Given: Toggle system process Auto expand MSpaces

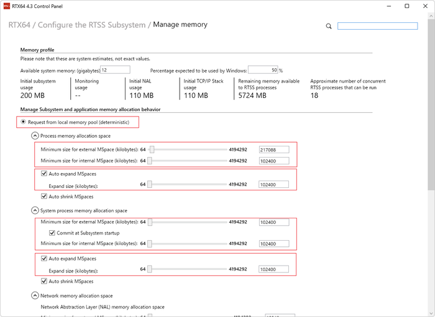Looking at the screenshot, I should [x=44, y=258].
